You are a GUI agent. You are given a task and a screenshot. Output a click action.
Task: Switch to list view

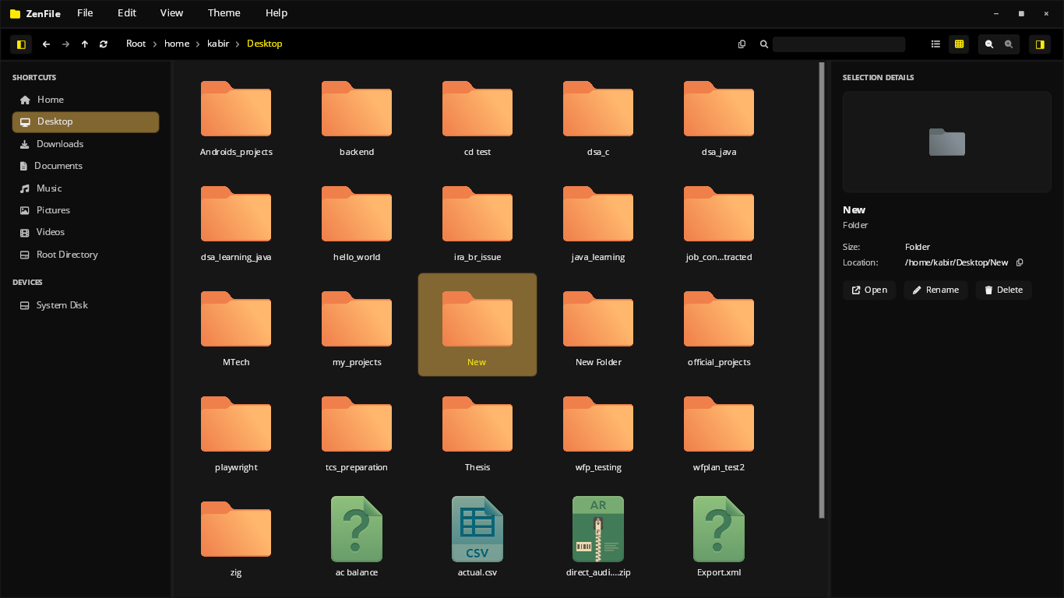[x=935, y=44]
